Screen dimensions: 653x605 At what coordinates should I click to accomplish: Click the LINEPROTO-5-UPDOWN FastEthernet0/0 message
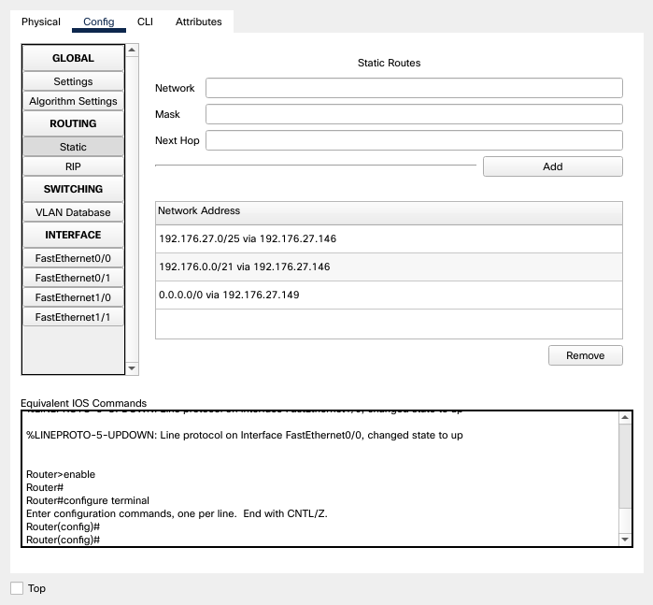pos(245,435)
